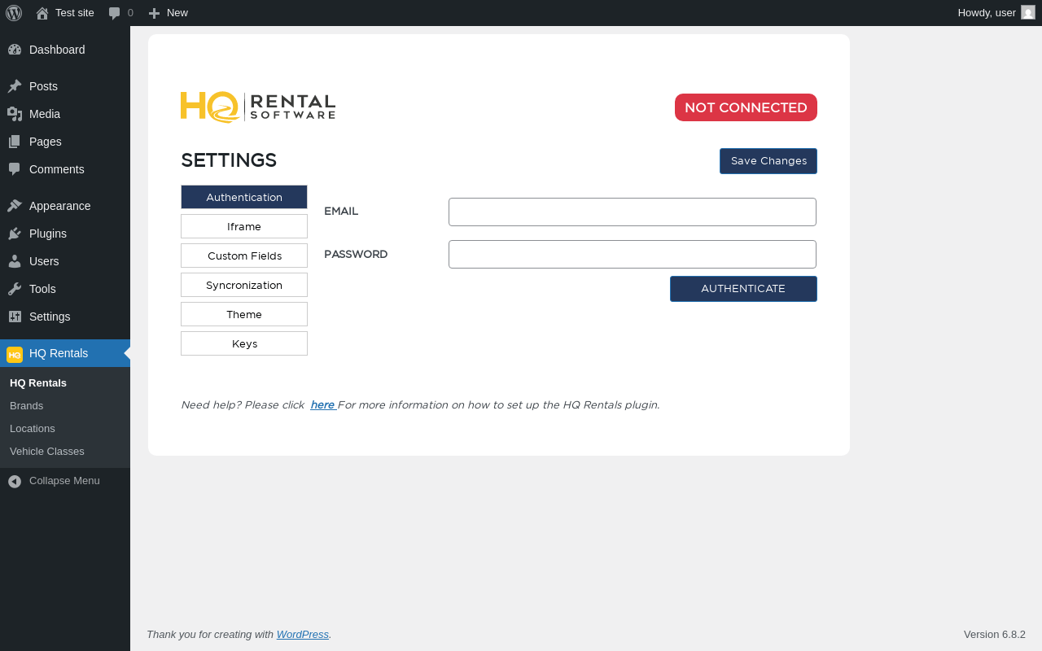The height and width of the screenshot is (651, 1042).
Task: Click the plus New icon in admin bar
Action: 154,13
